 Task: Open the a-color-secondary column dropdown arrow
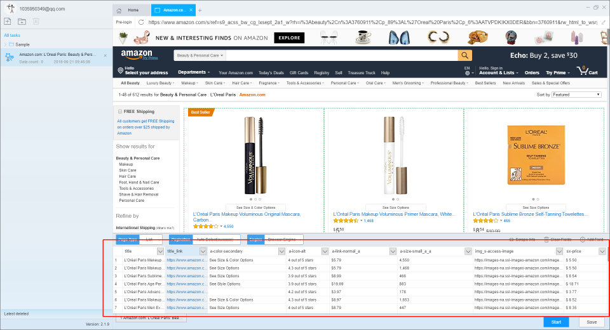[x=281, y=251]
